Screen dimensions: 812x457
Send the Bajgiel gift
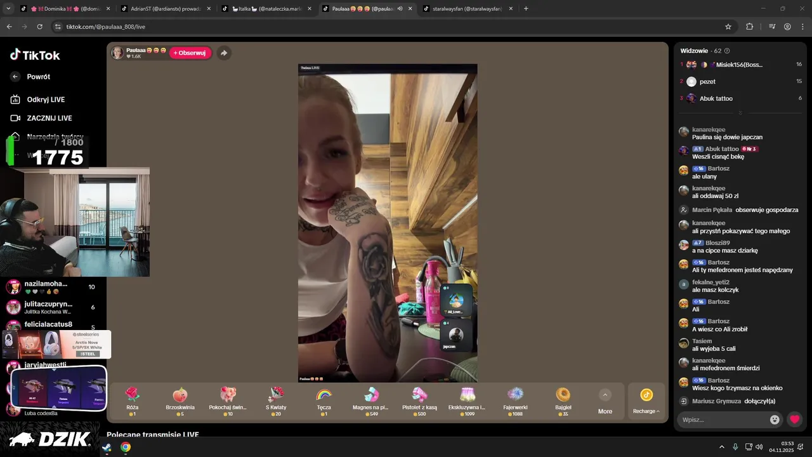(x=563, y=401)
